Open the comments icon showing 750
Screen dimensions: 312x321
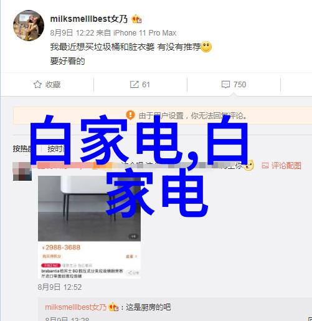[225, 85]
